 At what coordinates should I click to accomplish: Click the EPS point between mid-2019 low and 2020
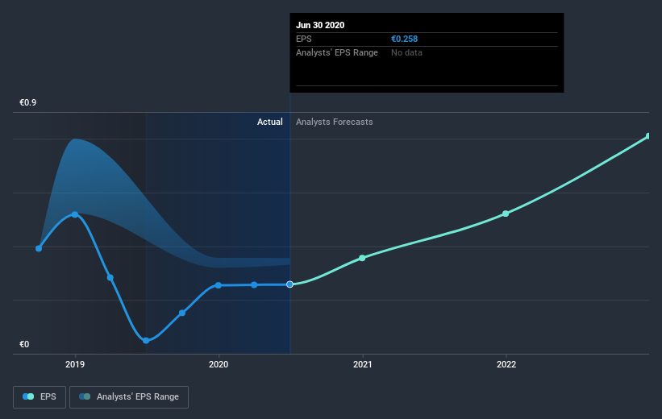(x=182, y=313)
